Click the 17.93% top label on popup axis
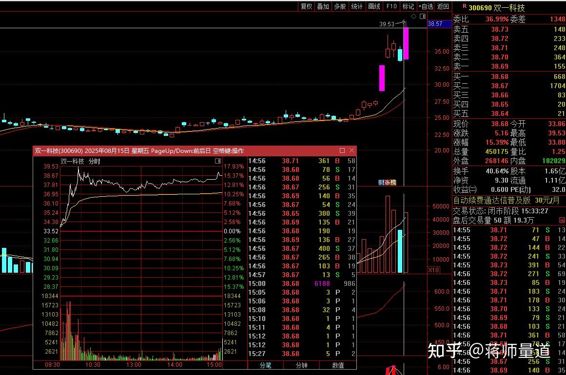566x375 pixels. (x=234, y=167)
